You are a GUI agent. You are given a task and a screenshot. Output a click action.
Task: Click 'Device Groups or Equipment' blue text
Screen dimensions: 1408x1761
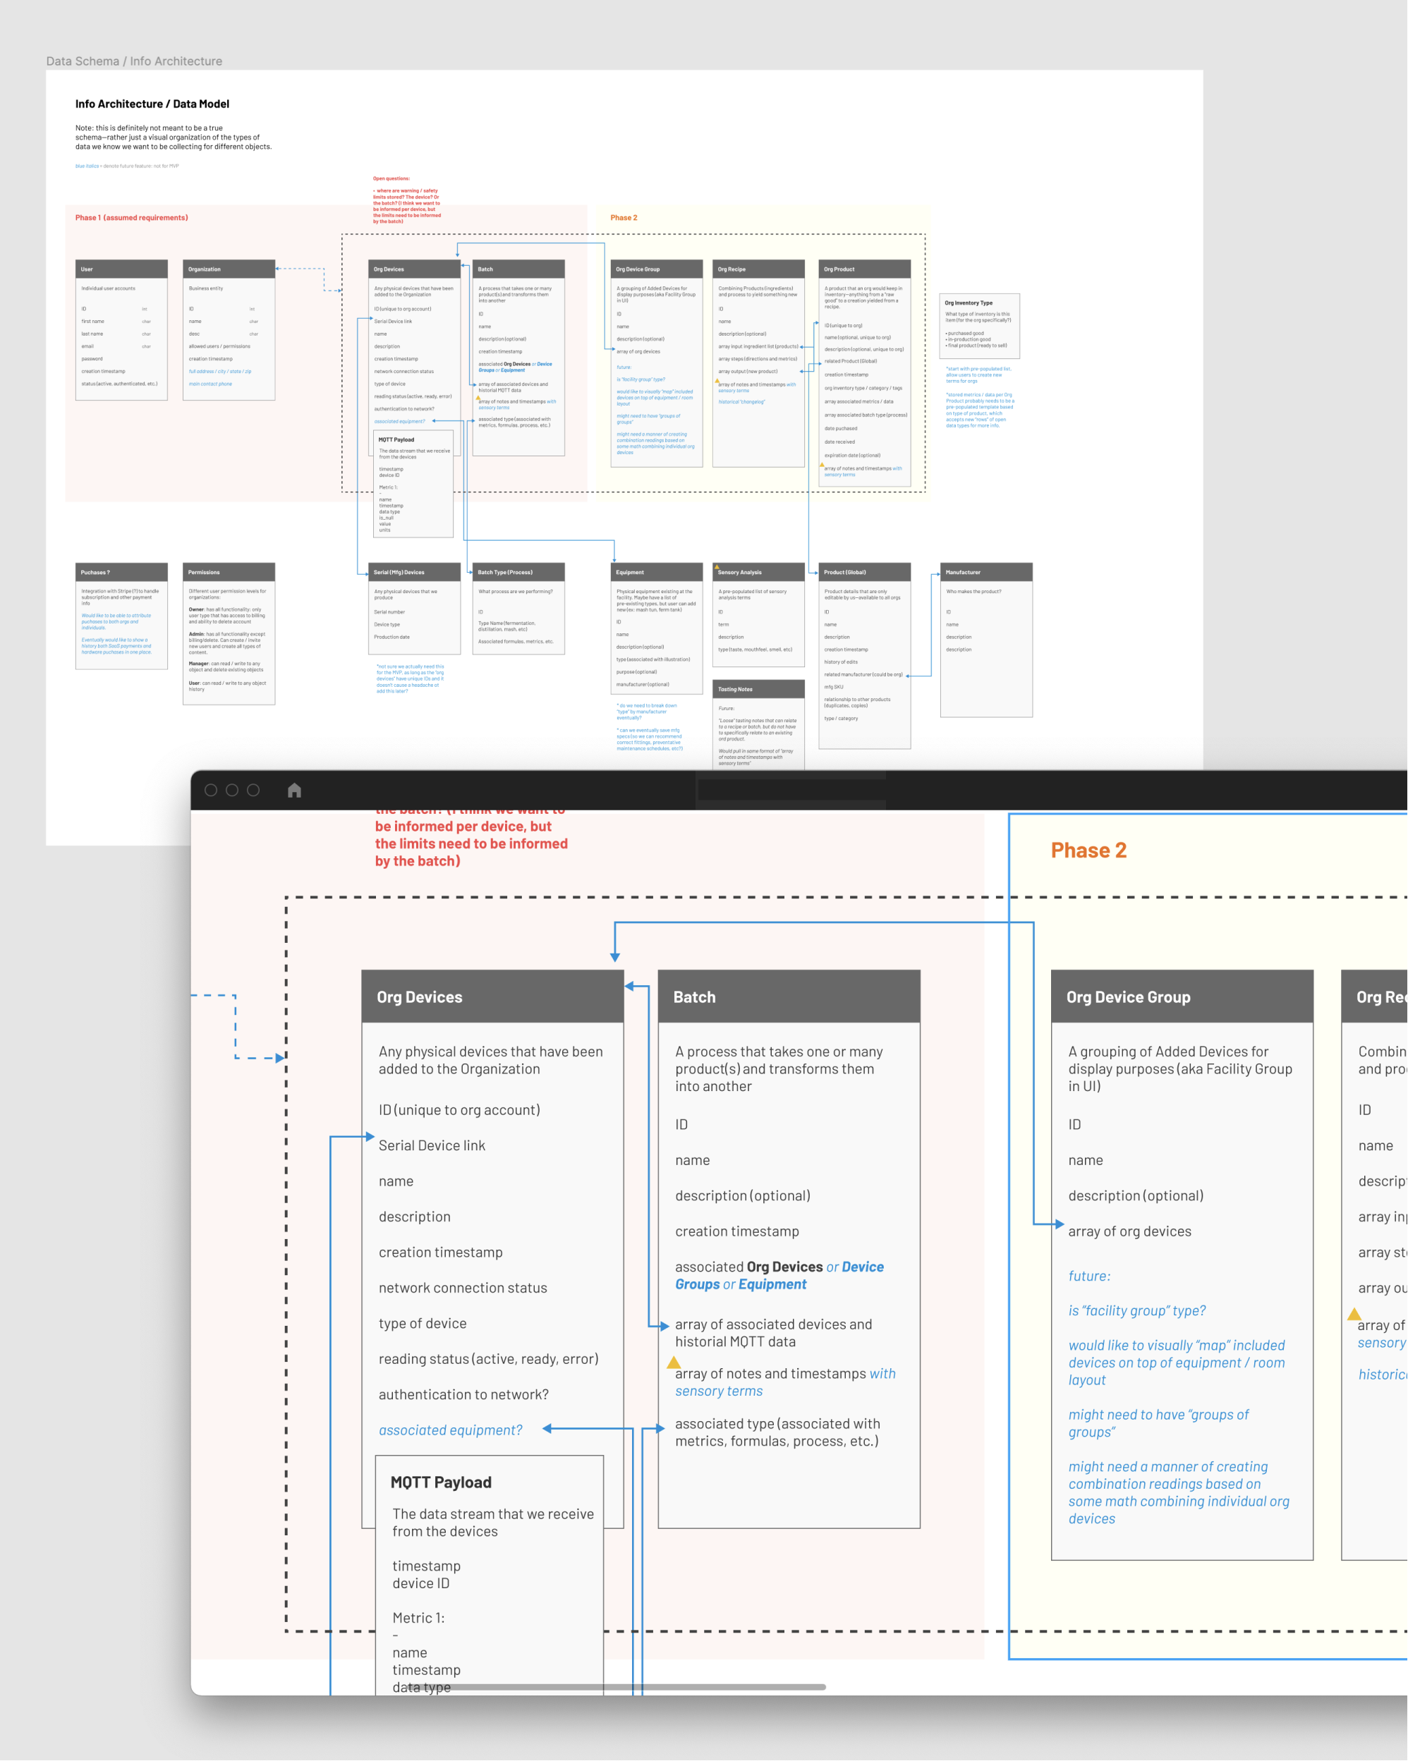click(x=741, y=1284)
